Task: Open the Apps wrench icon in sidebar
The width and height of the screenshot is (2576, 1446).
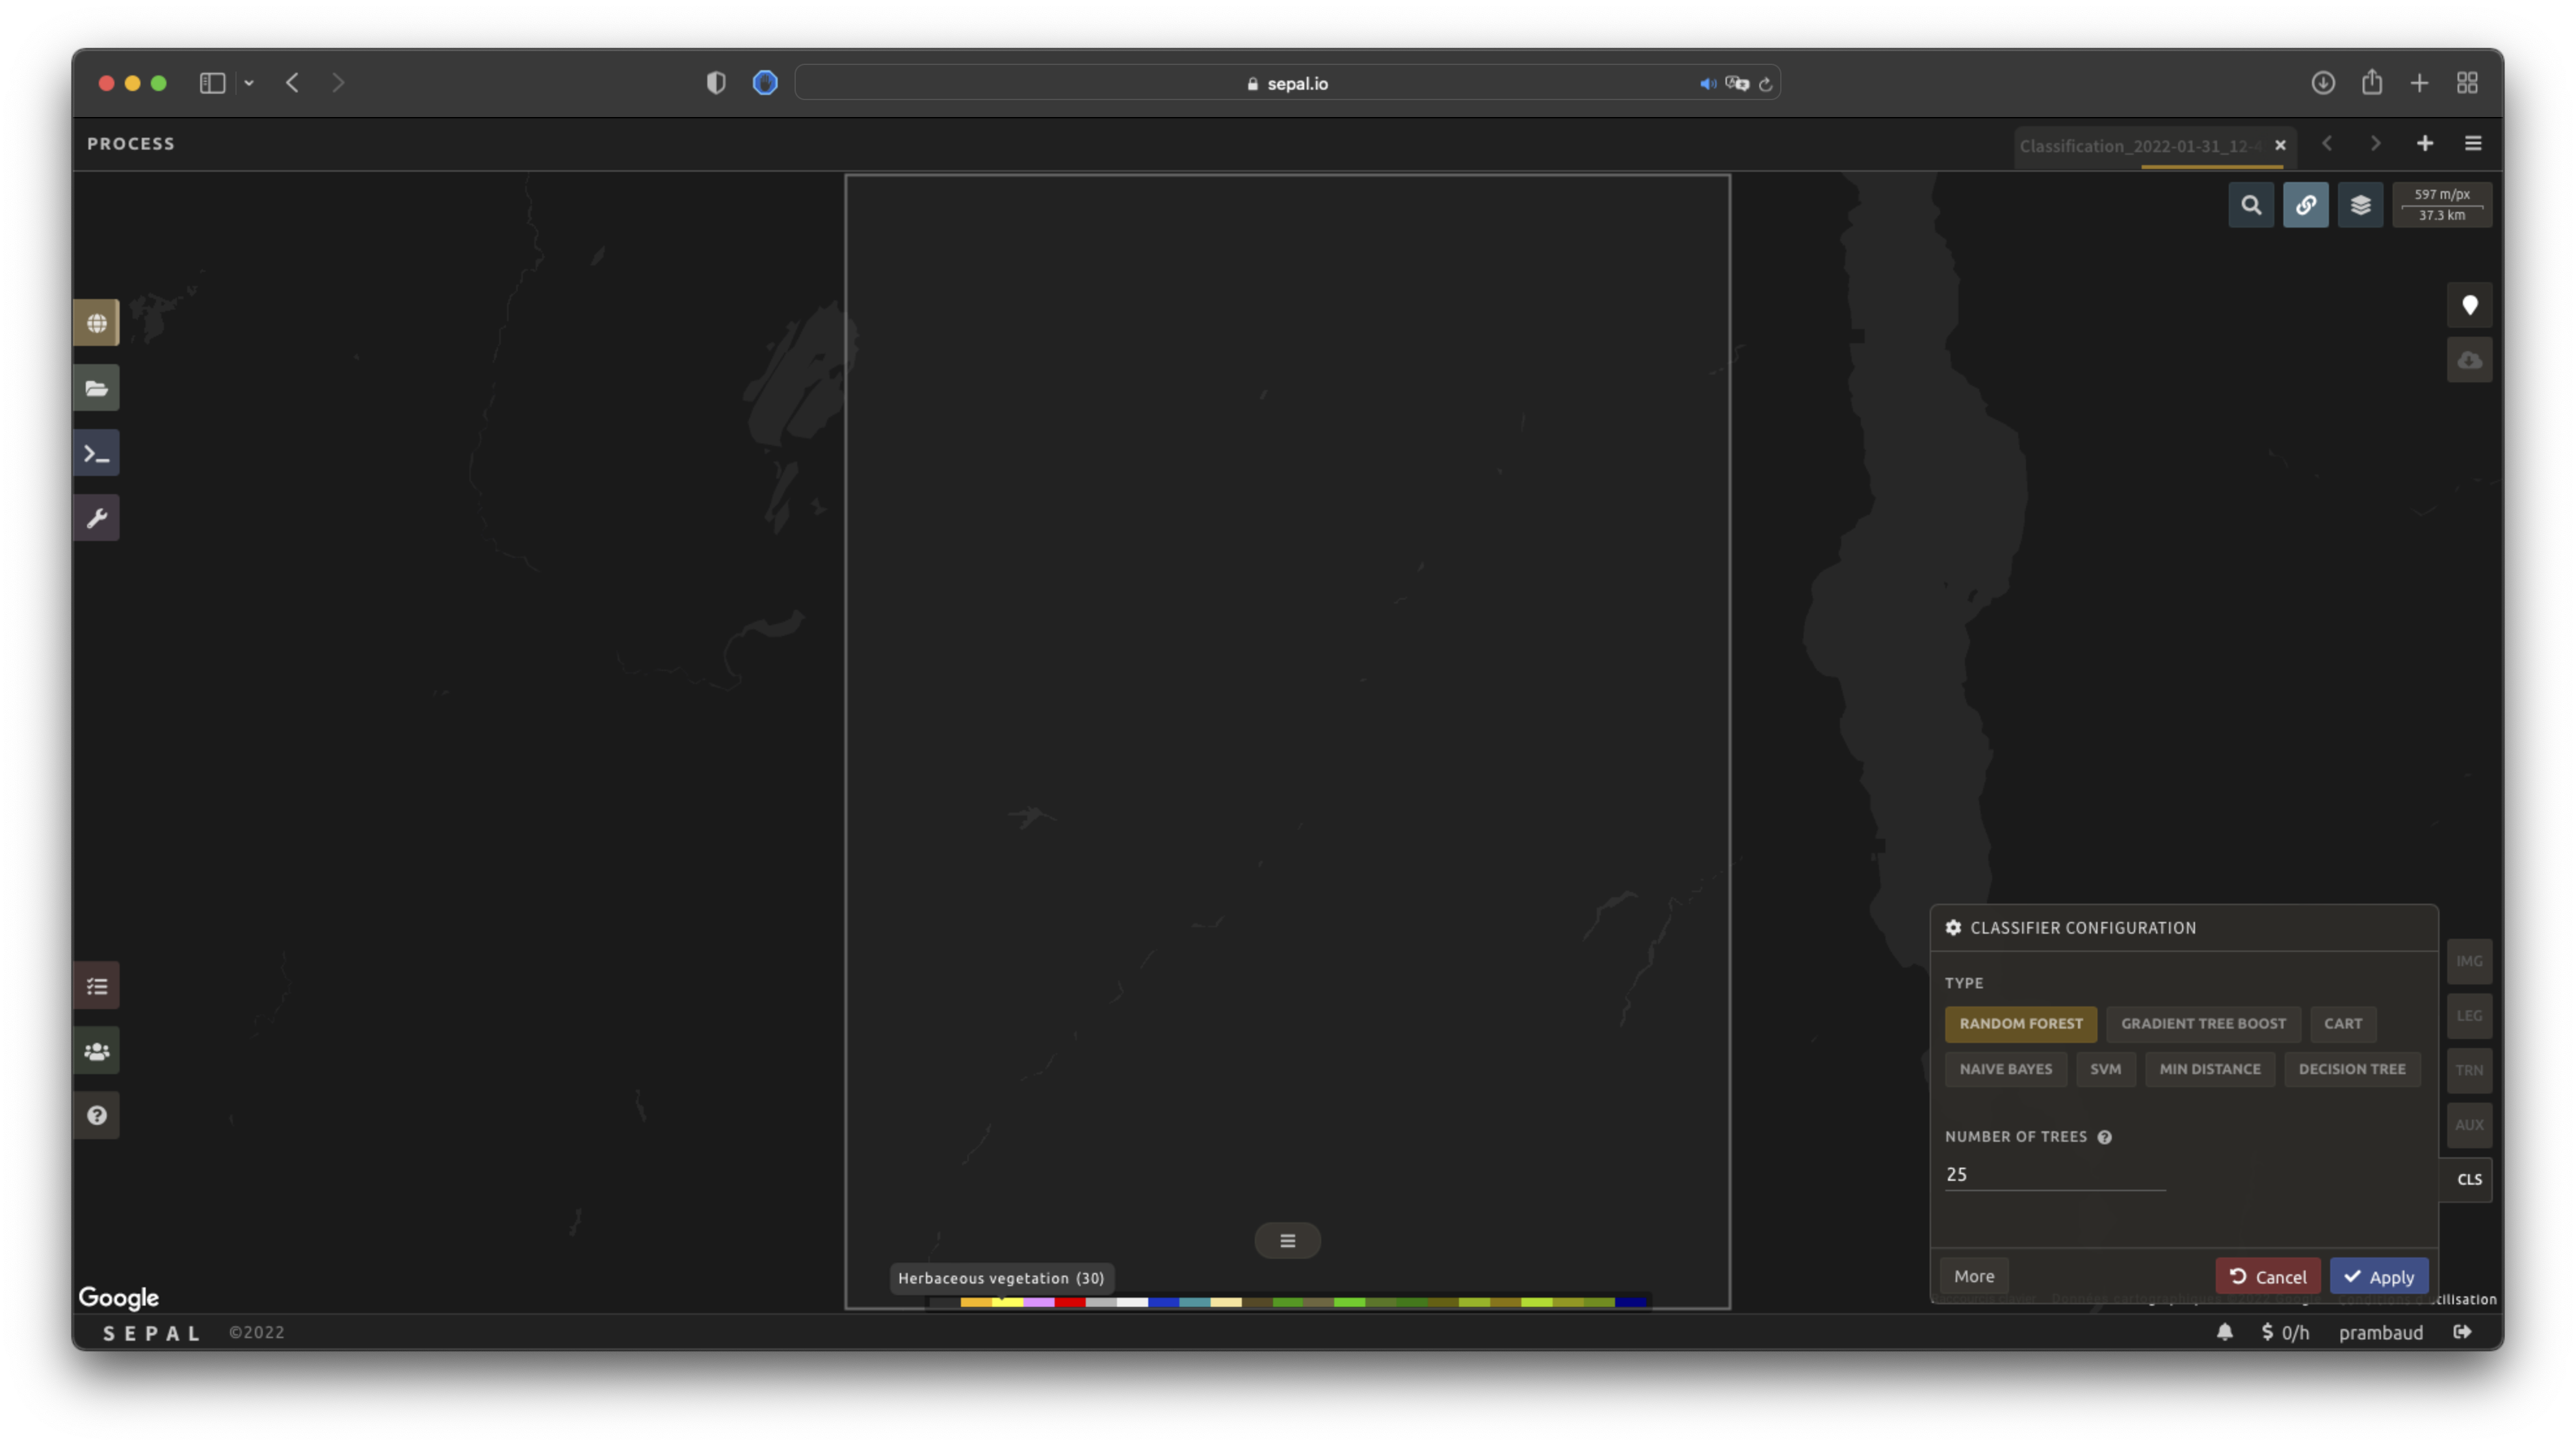Action: 96,518
